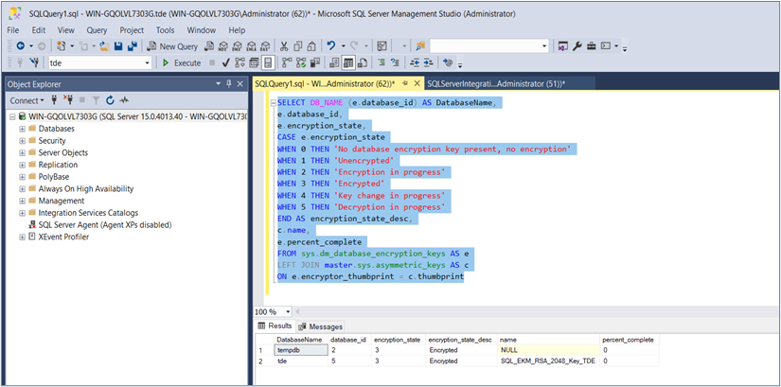This screenshot has height=387, width=781.
Task: Comment out the selected lines
Action: pos(382,62)
